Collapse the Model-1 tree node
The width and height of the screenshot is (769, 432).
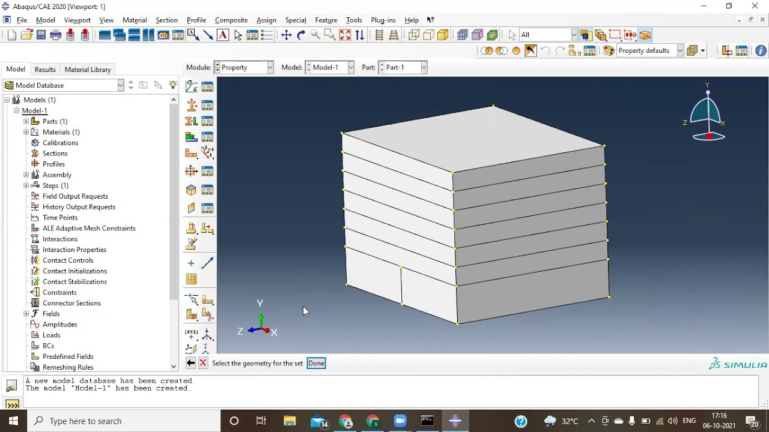coord(17,110)
